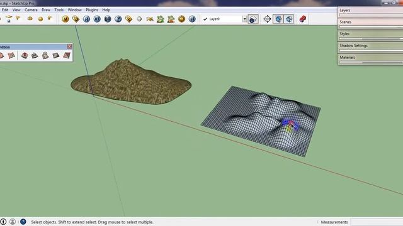Open the Window menu
Image resolution: width=403 pixels, height=226 pixels.
pos(74,10)
